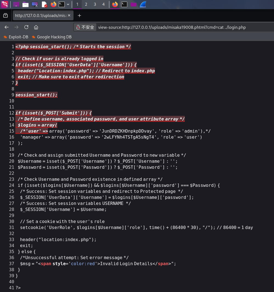Screen dimensions: 274x292
Task: Reload the current page
Action: click(x=26, y=27)
